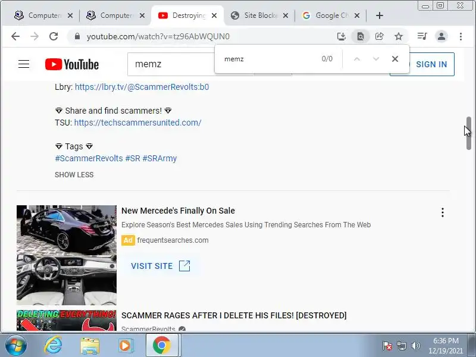This screenshot has height=357, width=476.
Task: Open the Chrome profile avatar
Action: (441, 36)
